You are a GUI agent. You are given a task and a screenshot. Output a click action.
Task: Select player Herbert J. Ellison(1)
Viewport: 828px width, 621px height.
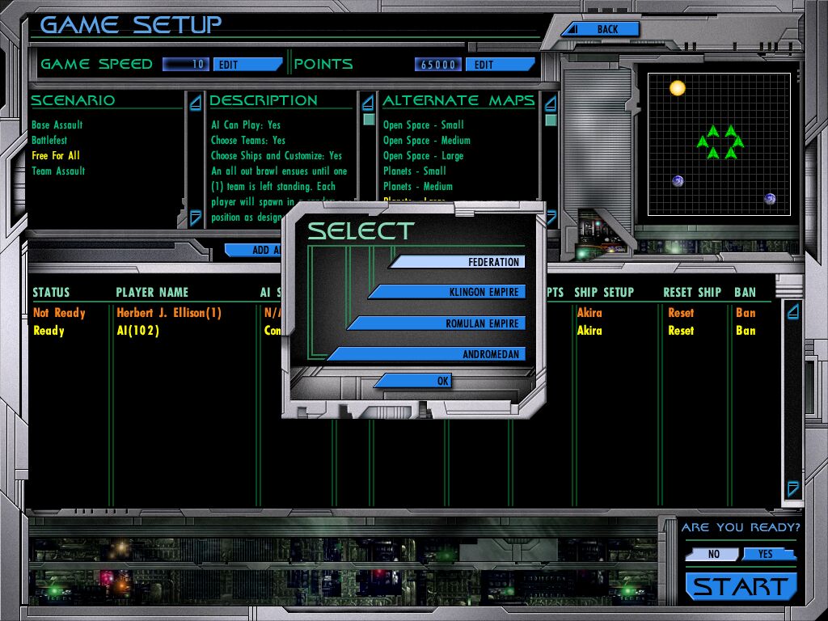[169, 313]
